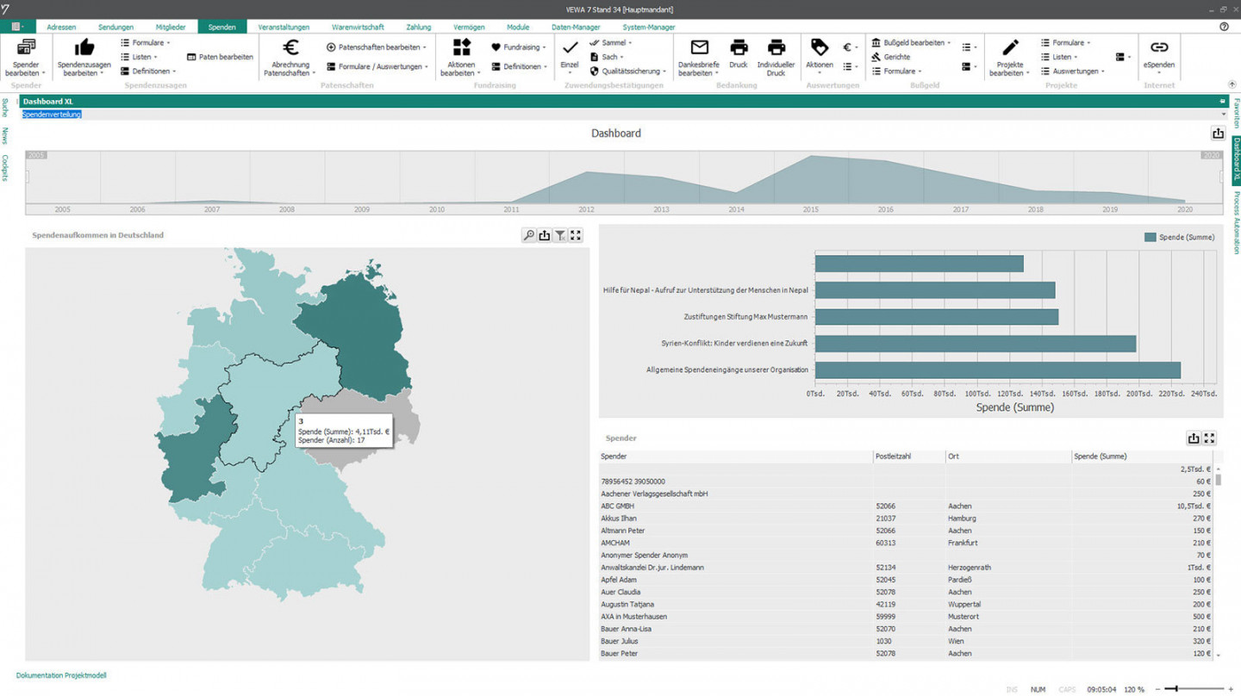This screenshot has width=1241, height=696.
Task: Select the ABC GMBH row
Action: pyautogui.click(x=906, y=506)
